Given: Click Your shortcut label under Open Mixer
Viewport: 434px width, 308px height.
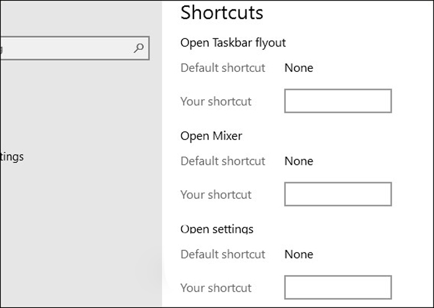Looking at the screenshot, I should click(x=216, y=195).
